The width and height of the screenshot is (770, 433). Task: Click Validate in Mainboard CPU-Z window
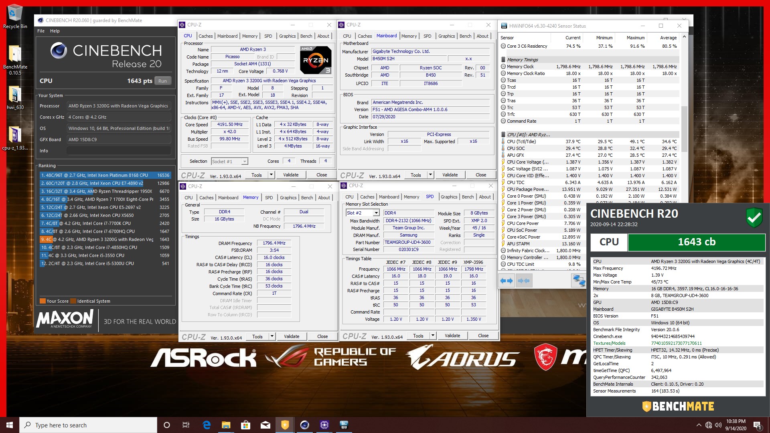[450, 175]
